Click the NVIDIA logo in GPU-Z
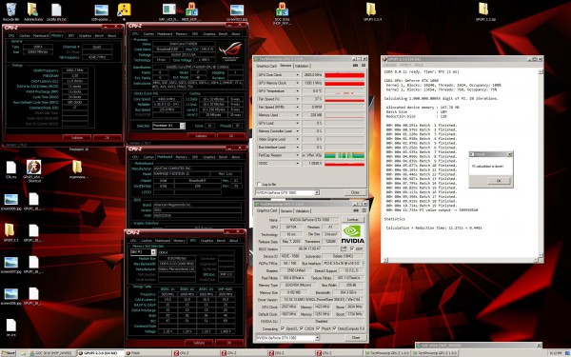The height and width of the screenshot is (357, 571). pos(352,234)
